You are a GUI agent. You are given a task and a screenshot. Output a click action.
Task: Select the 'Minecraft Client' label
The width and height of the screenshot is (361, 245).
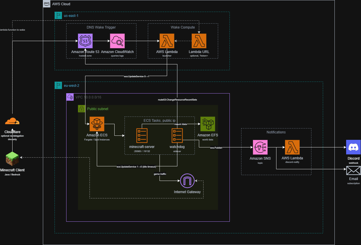click(x=12, y=170)
